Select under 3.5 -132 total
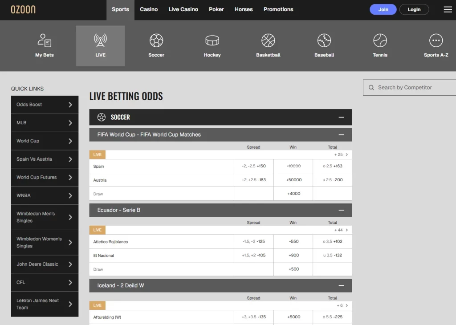456x325 pixels. tap(333, 255)
